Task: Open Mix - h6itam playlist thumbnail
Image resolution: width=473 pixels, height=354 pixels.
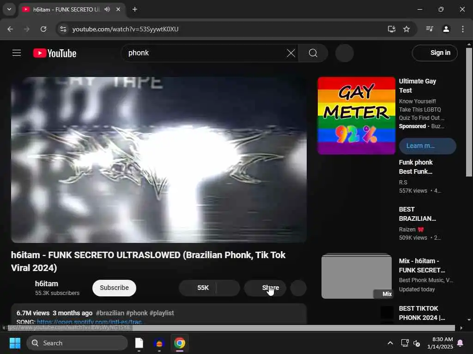Action: point(357,277)
